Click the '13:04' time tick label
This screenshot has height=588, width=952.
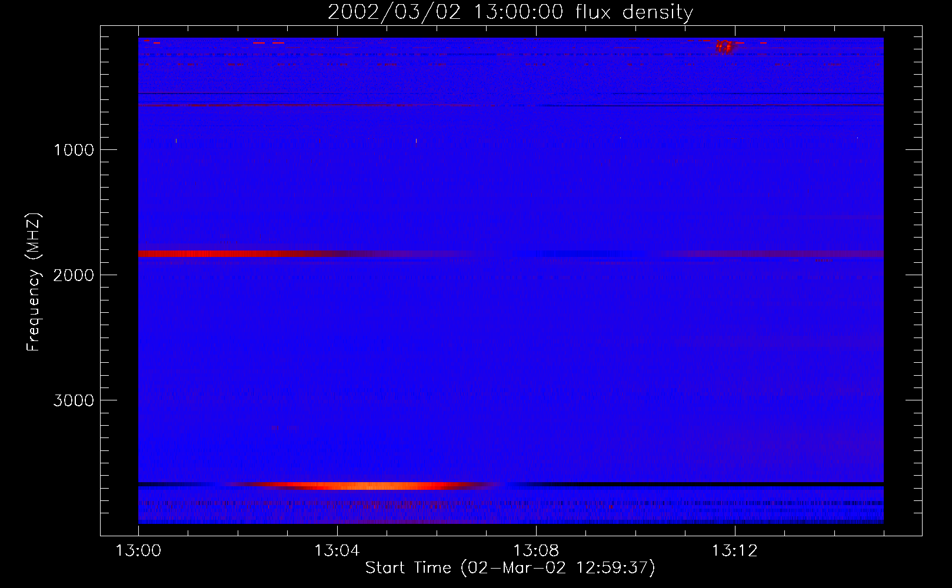pos(337,550)
